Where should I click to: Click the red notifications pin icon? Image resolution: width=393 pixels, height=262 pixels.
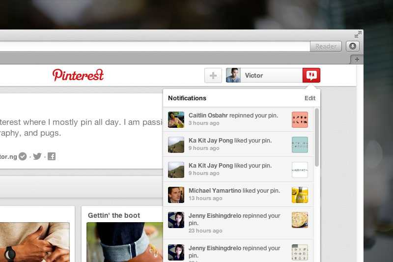point(311,75)
